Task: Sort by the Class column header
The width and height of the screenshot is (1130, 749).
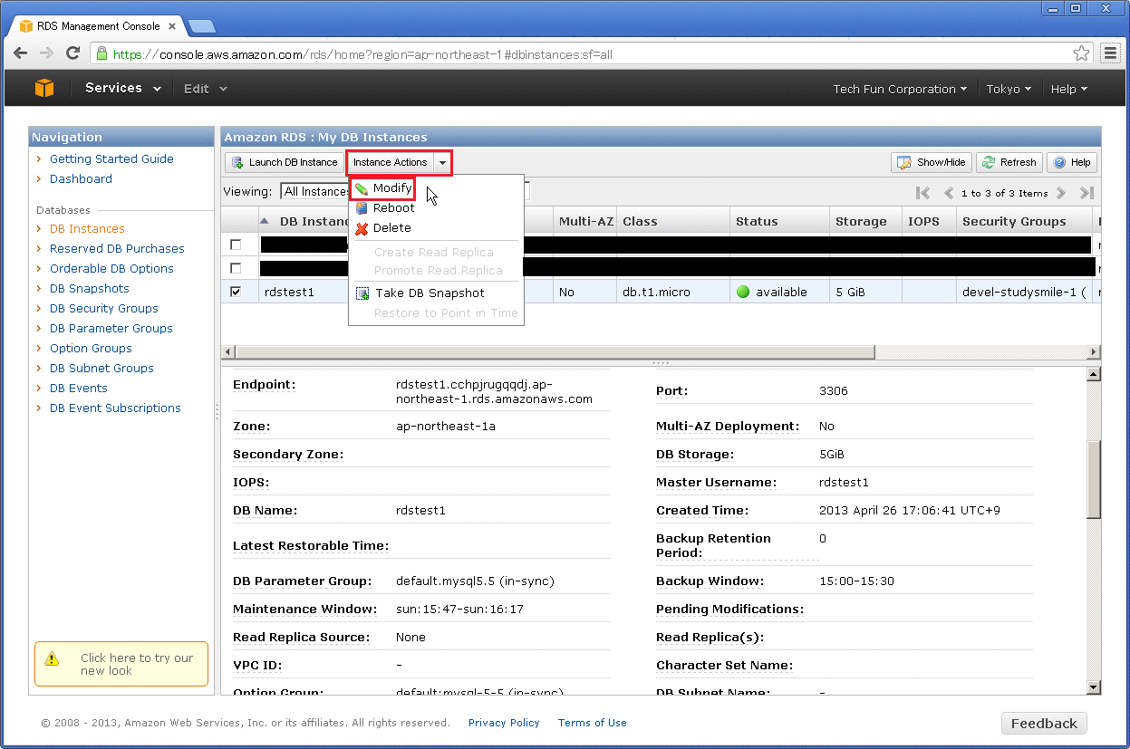Action: click(x=673, y=221)
